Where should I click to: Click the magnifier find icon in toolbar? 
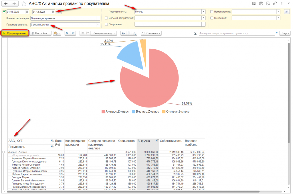pyautogui.click(x=67, y=33)
